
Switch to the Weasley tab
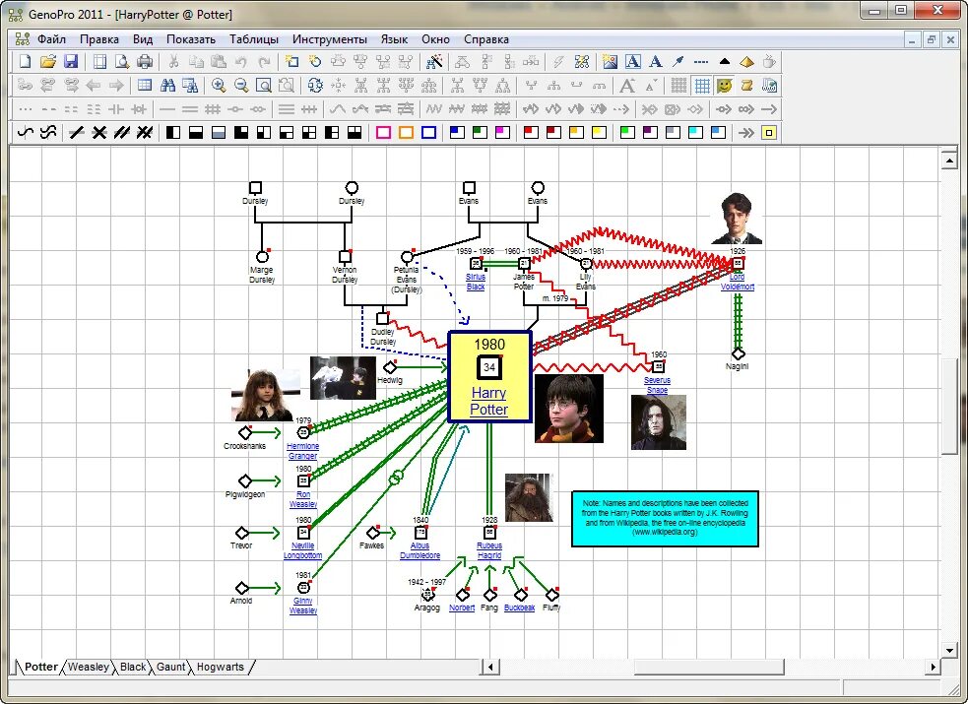coord(89,667)
